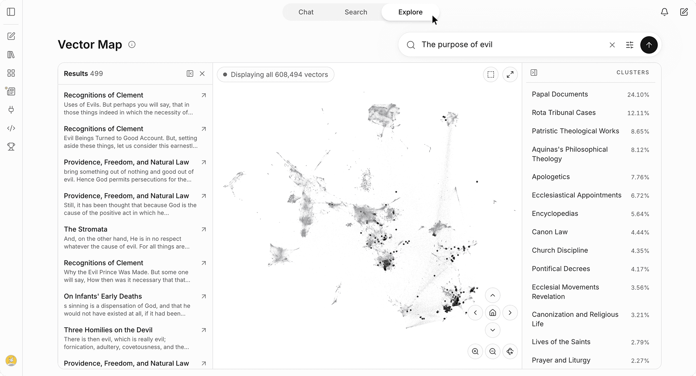
Task: Close the Results panel
Action: 202,74
